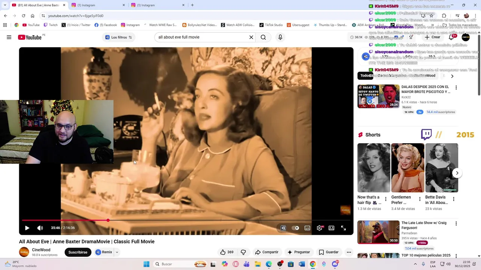
Task: Open options for DALAS DESPIDE 2025 video
Action: (456, 87)
